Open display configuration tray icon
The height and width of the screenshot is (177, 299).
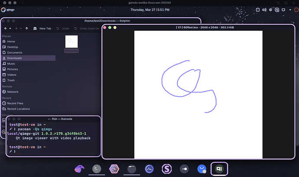[x=283, y=10]
